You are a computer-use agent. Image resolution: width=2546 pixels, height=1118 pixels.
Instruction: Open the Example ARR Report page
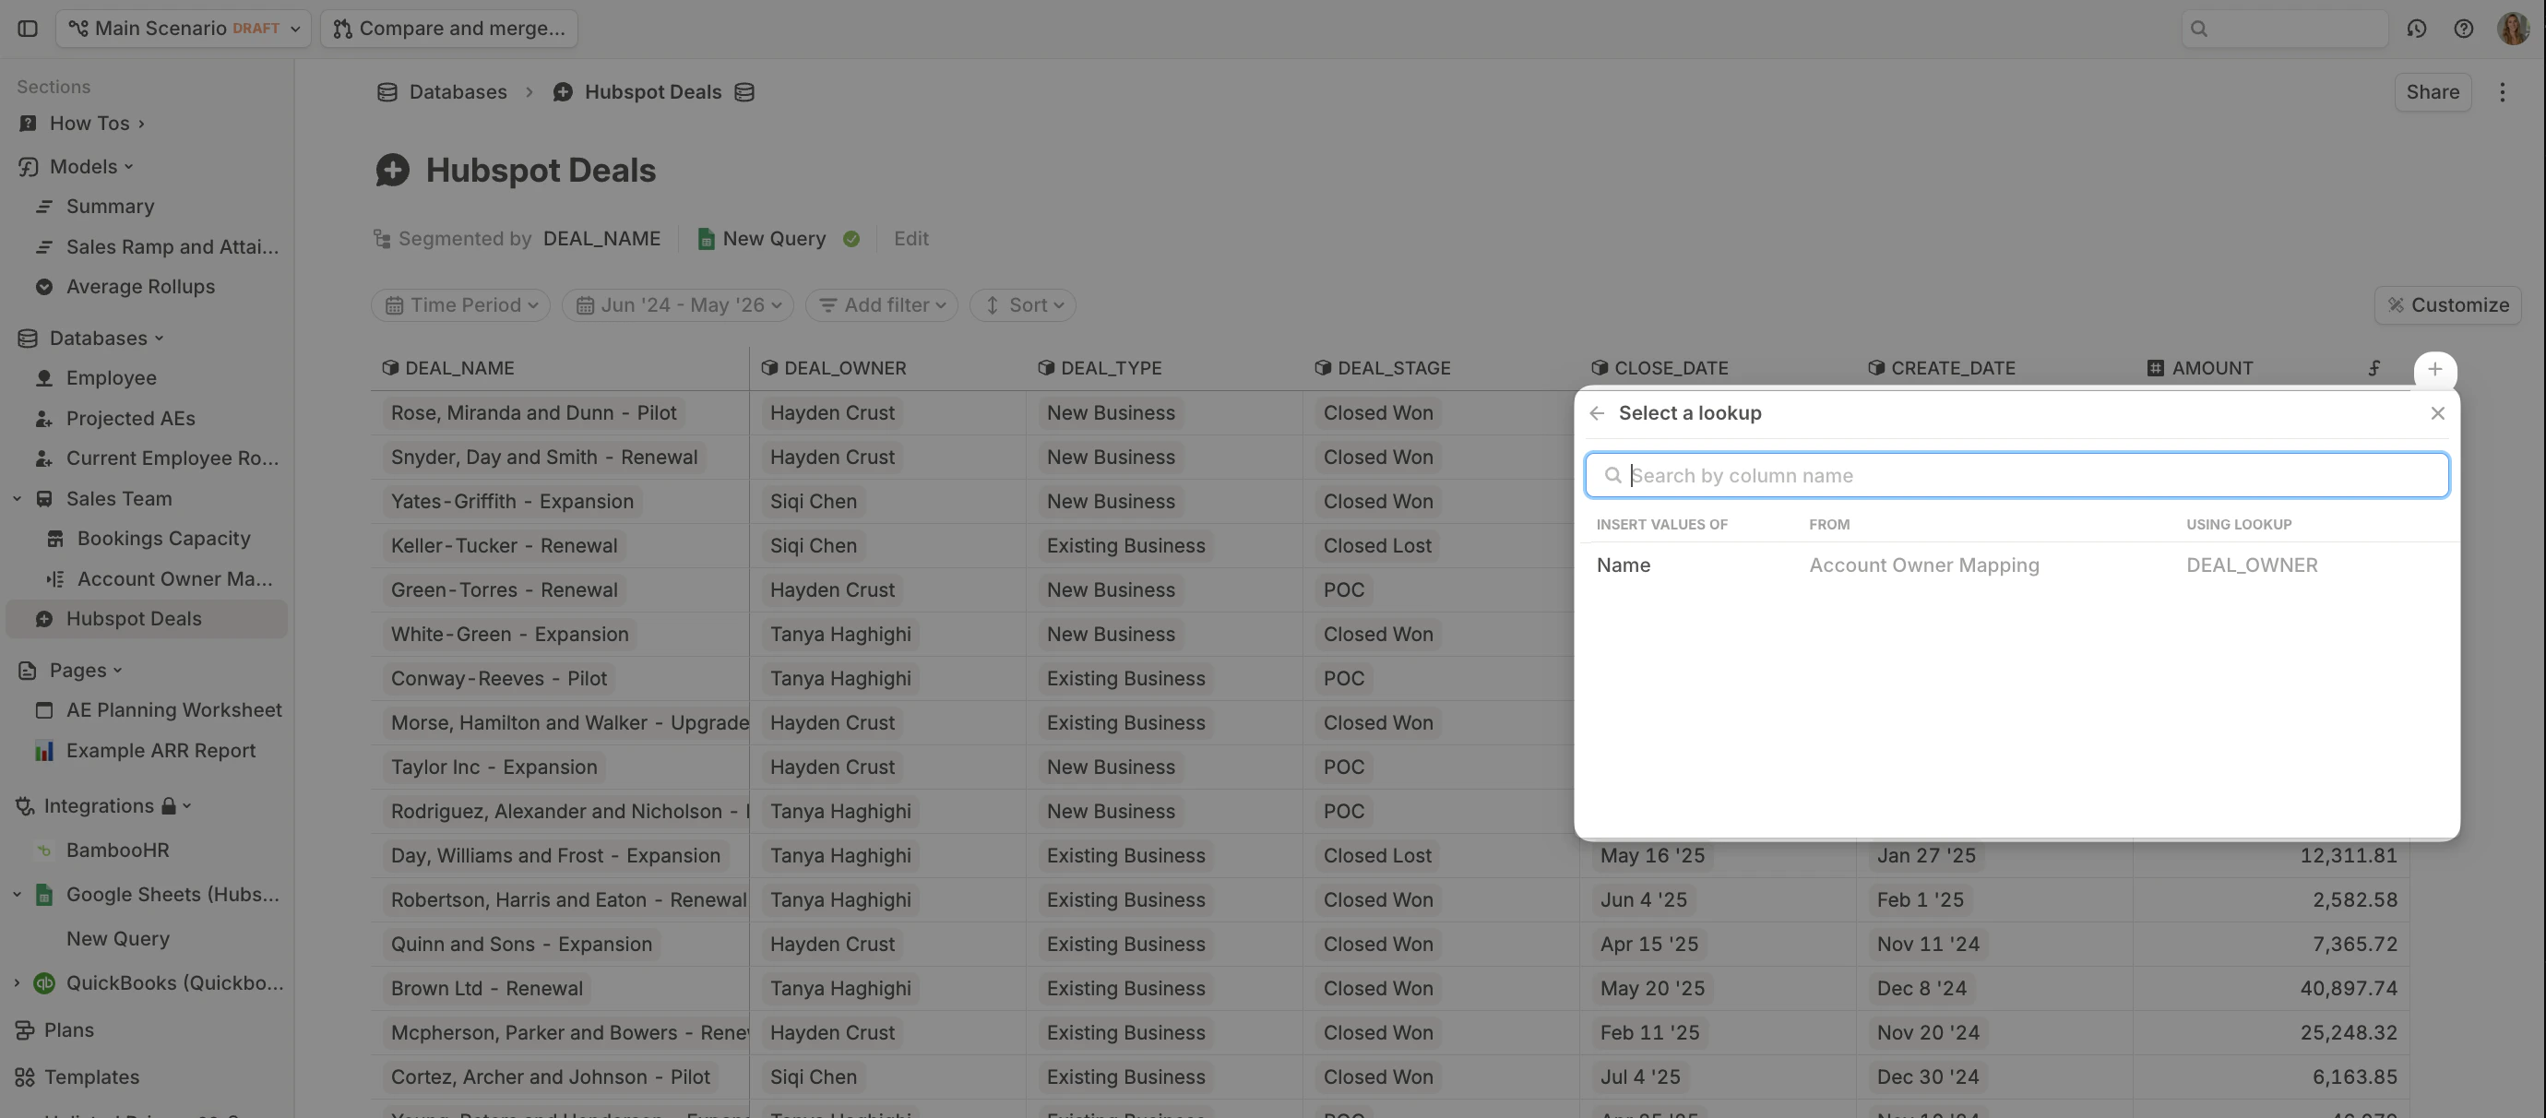pos(161,749)
